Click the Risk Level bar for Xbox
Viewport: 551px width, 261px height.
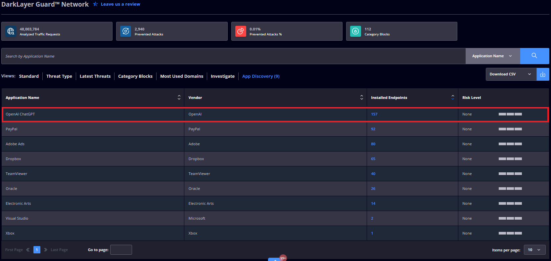(x=510, y=233)
